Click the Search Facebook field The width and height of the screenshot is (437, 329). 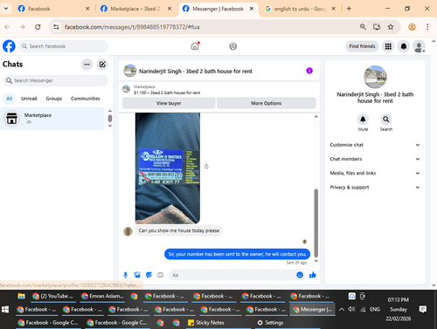click(63, 46)
